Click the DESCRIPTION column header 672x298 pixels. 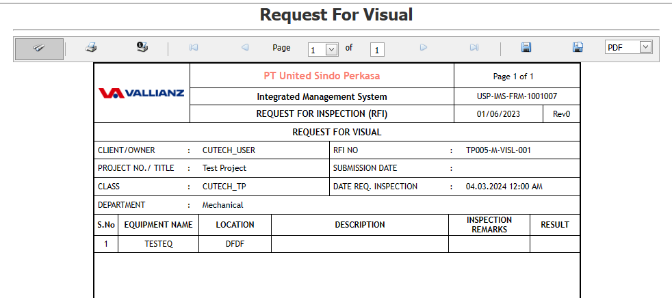[x=359, y=225]
